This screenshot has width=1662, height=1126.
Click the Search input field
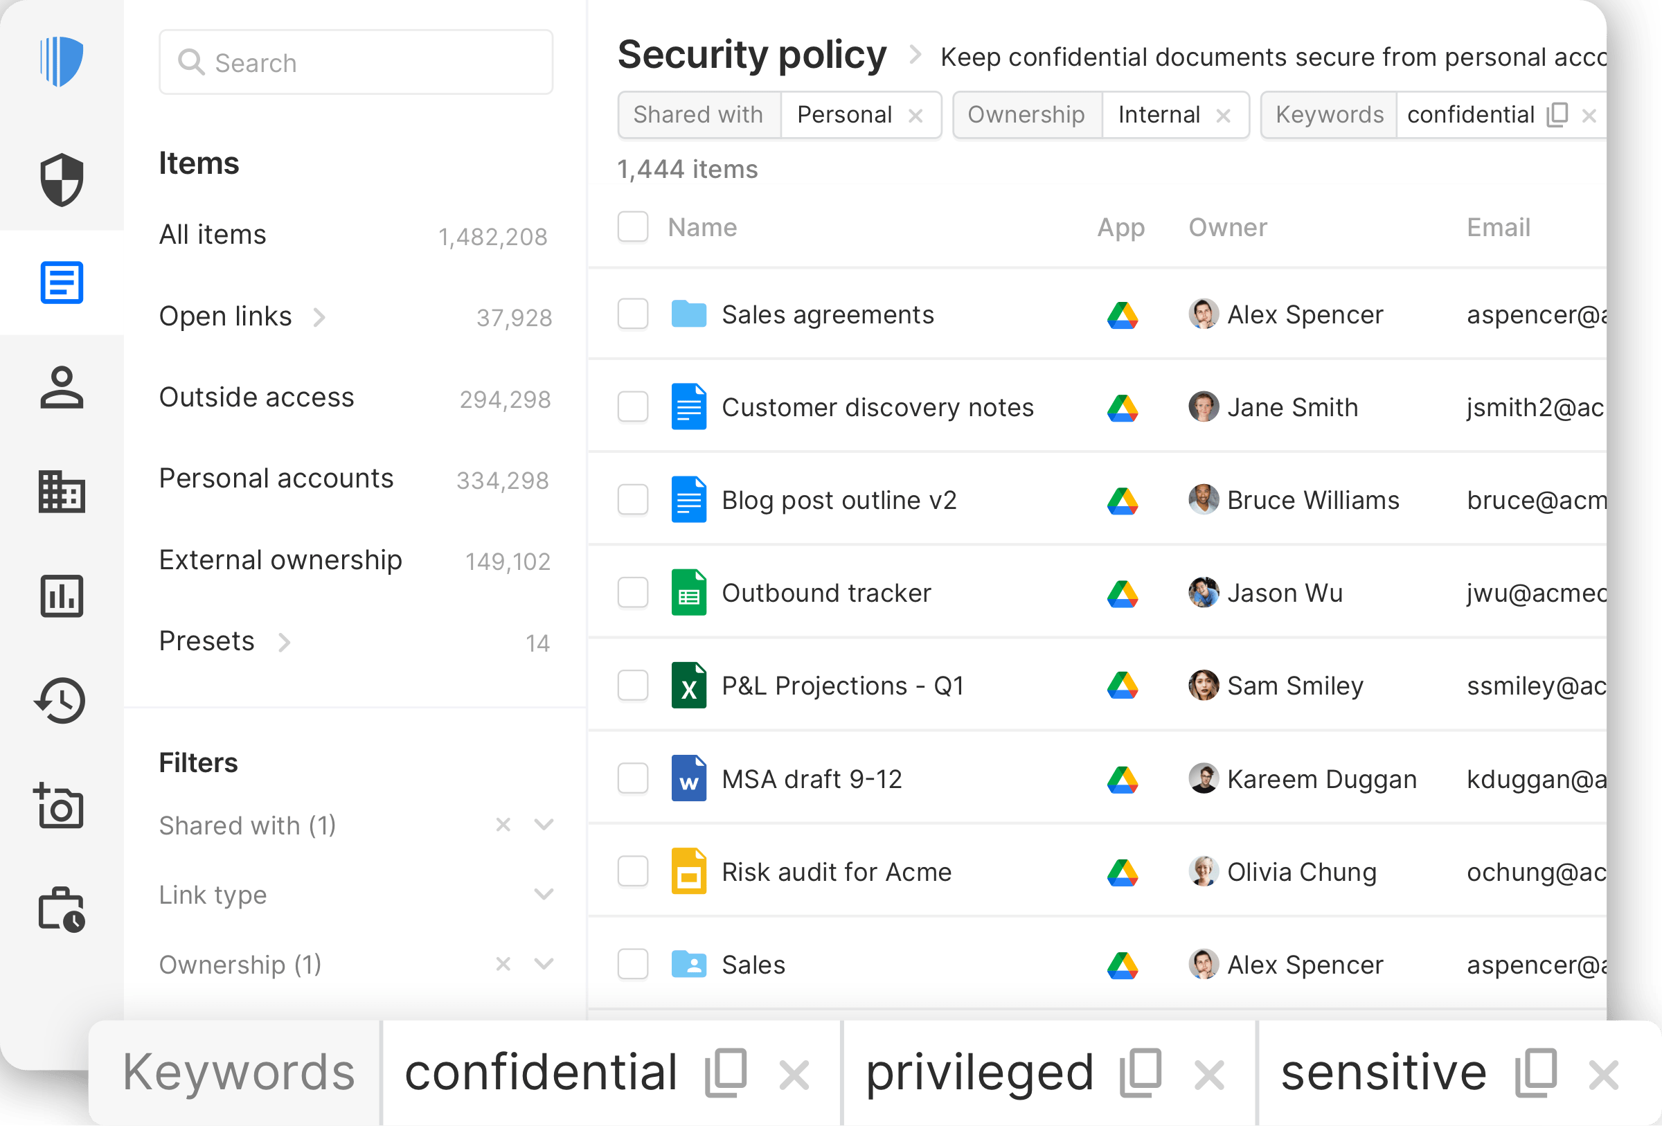coord(355,62)
